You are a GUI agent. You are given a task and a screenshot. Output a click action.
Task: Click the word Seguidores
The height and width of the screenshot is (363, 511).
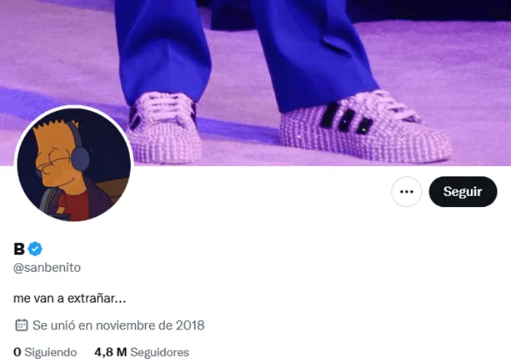(160, 352)
